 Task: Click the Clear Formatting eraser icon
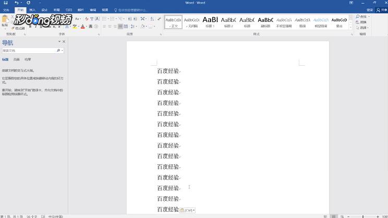click(x=87, y=19)
